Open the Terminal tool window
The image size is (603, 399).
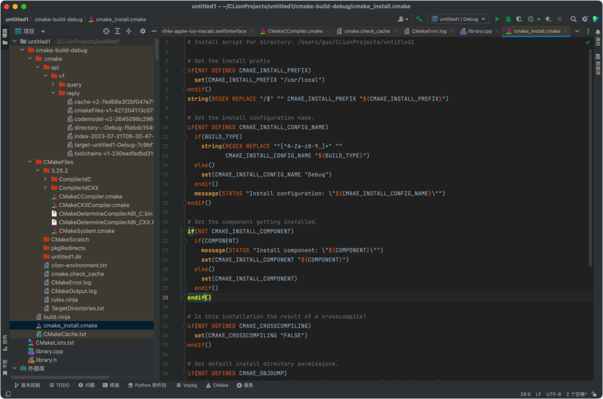tap(111, 385)
